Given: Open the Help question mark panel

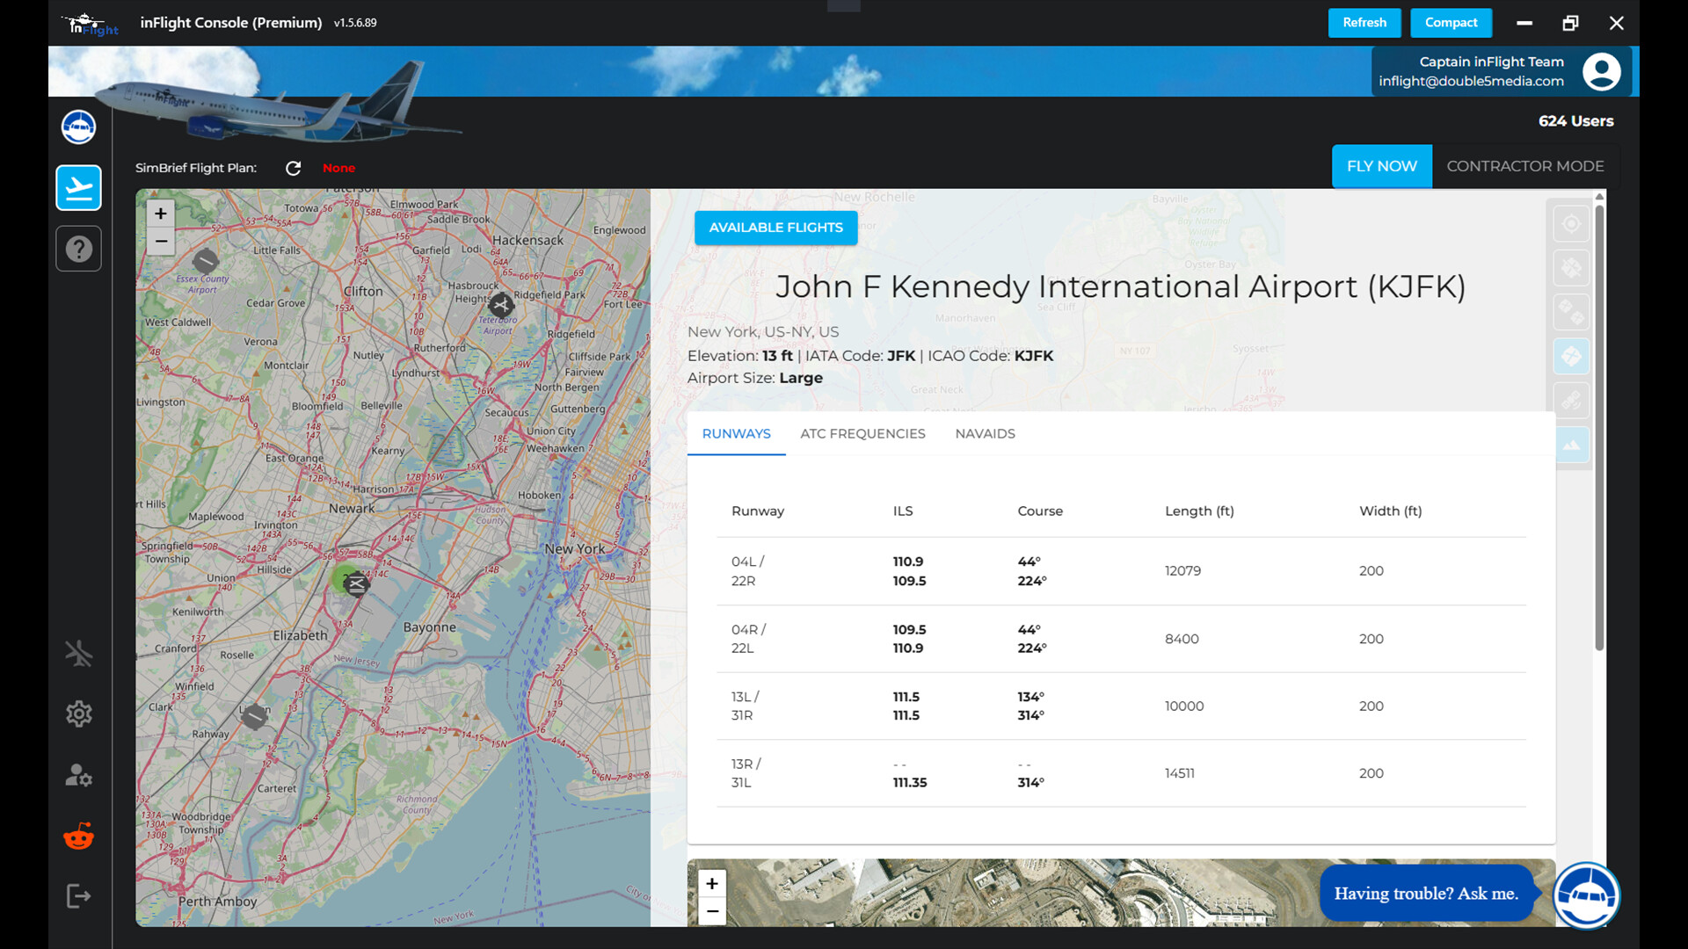Looking at the screenshot, I should 78,249.
